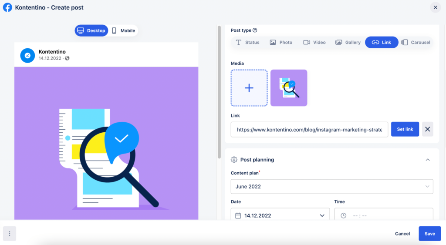Switch preview to Mobile view
This screenshot has width=446, height=245.
[123, 31]
